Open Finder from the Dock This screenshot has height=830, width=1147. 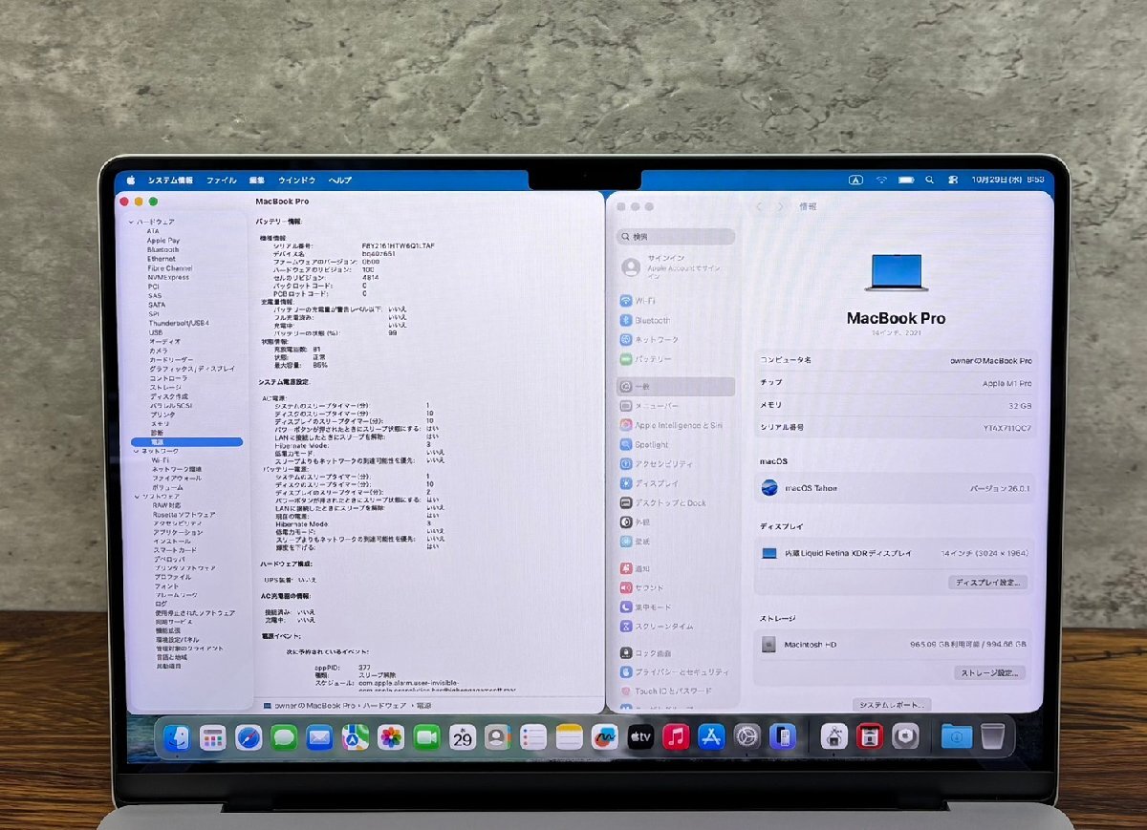click(176, 737)
